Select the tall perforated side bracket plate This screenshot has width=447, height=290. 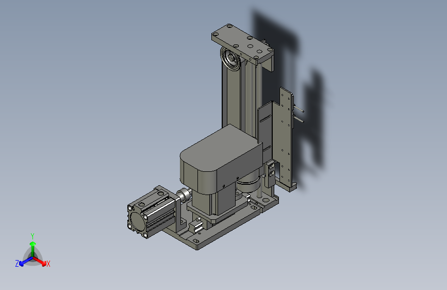tap(287, 138)
